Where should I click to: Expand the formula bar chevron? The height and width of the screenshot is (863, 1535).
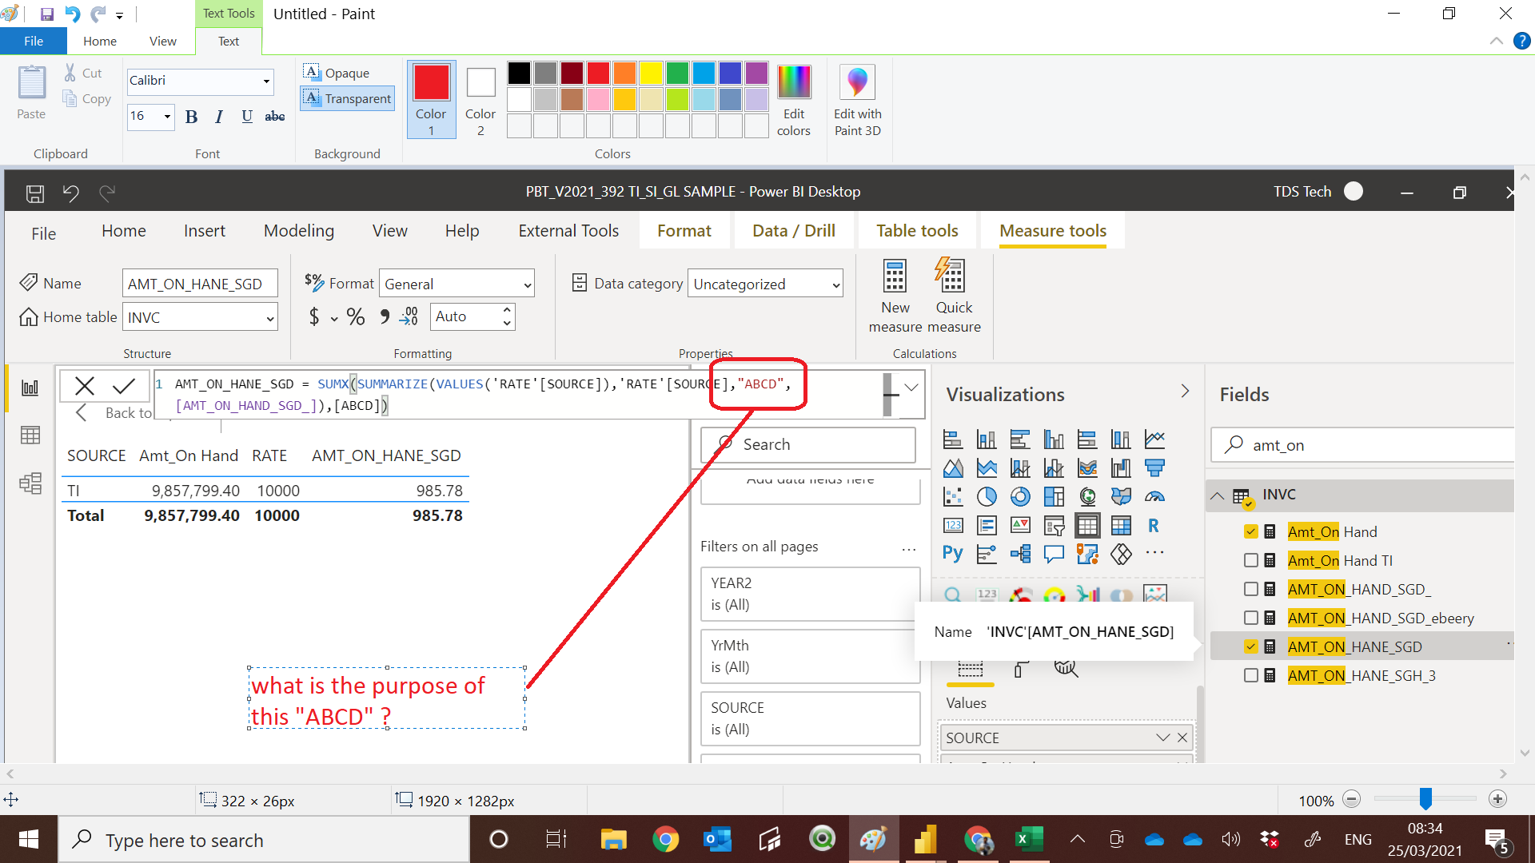911,388
